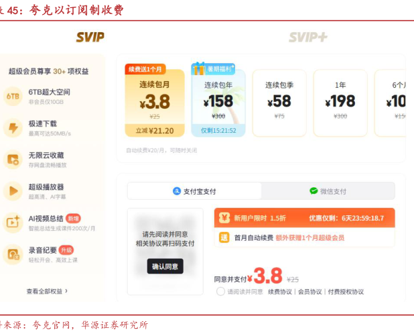This screenshot has width=414, height=332.
Task: Click the unlimited cloud collection folder icon
Action: pyautogui.click(x=13, y=159)
